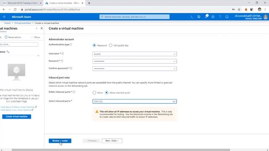Click the info icon next to Authentication type
269x151 pixels.
(71, 44)
